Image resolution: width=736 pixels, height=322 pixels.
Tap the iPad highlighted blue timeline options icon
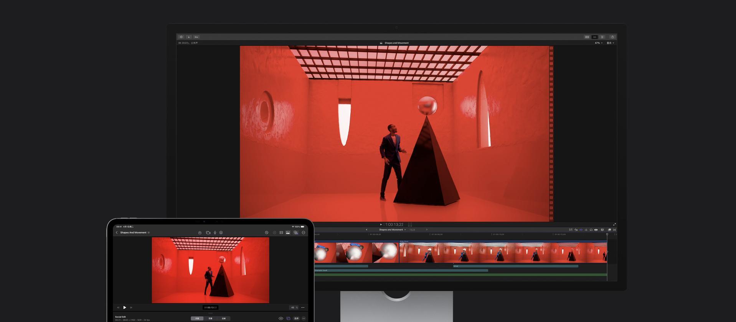[x=289, y=319]
